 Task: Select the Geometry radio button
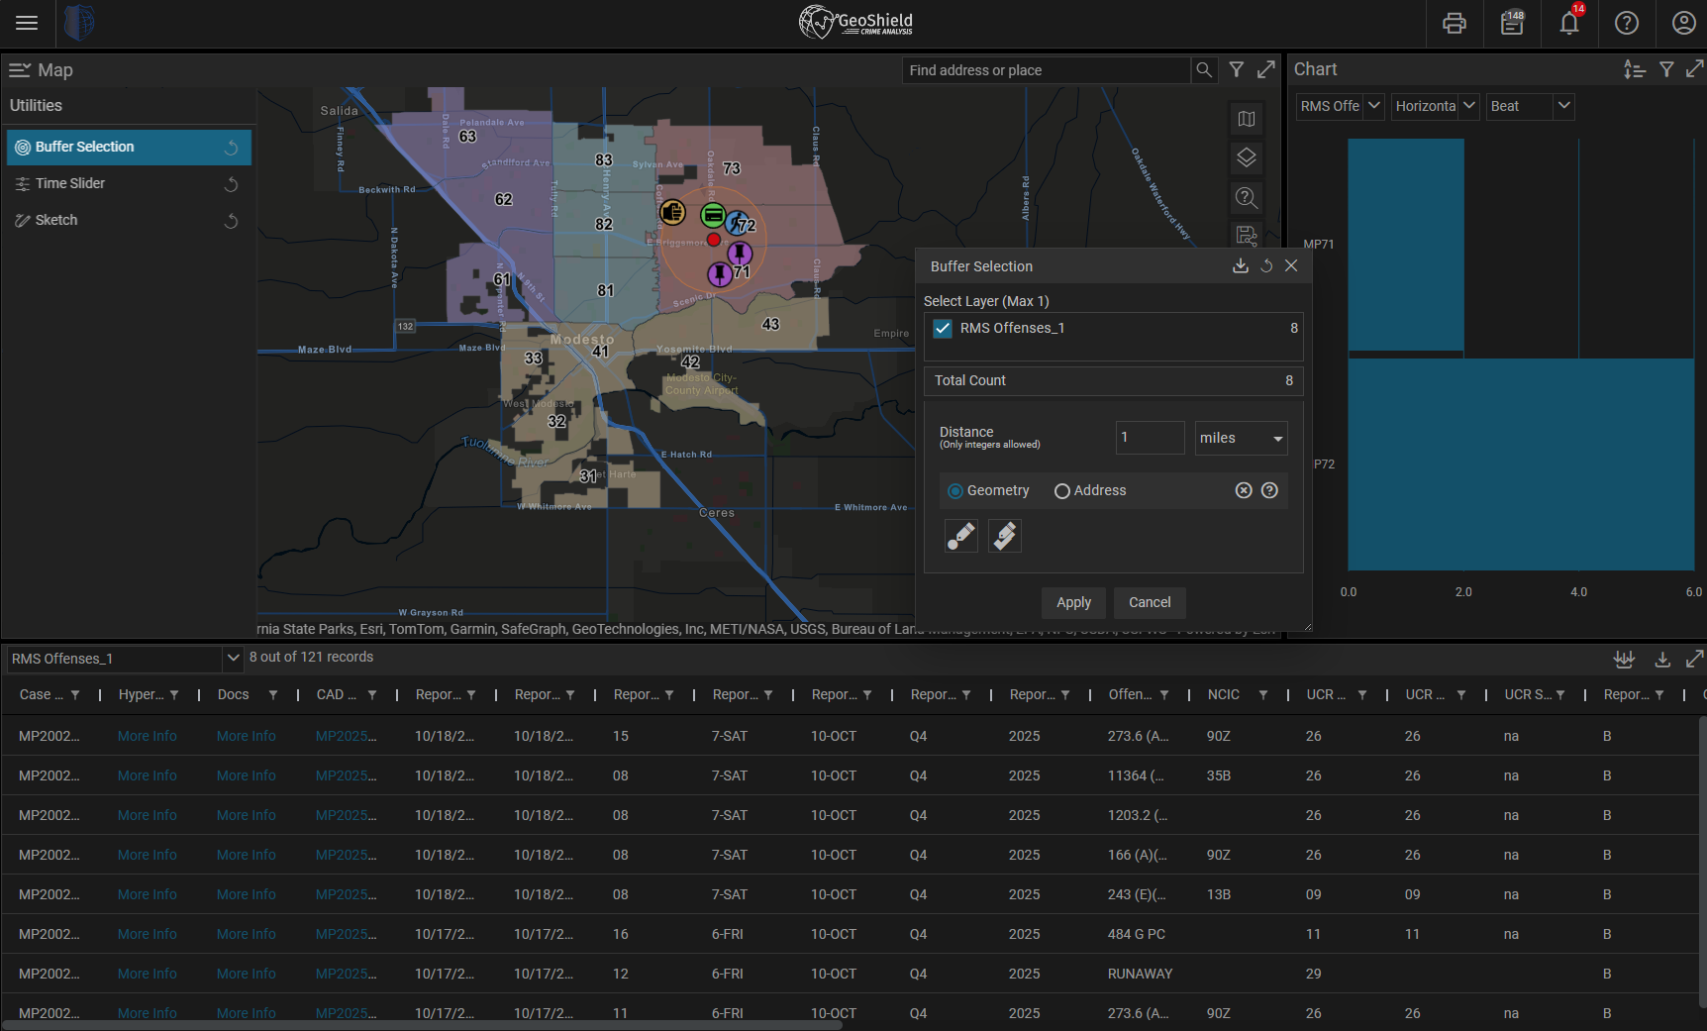[955, 491]
